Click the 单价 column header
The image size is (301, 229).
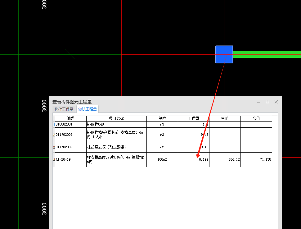[225, 119]
